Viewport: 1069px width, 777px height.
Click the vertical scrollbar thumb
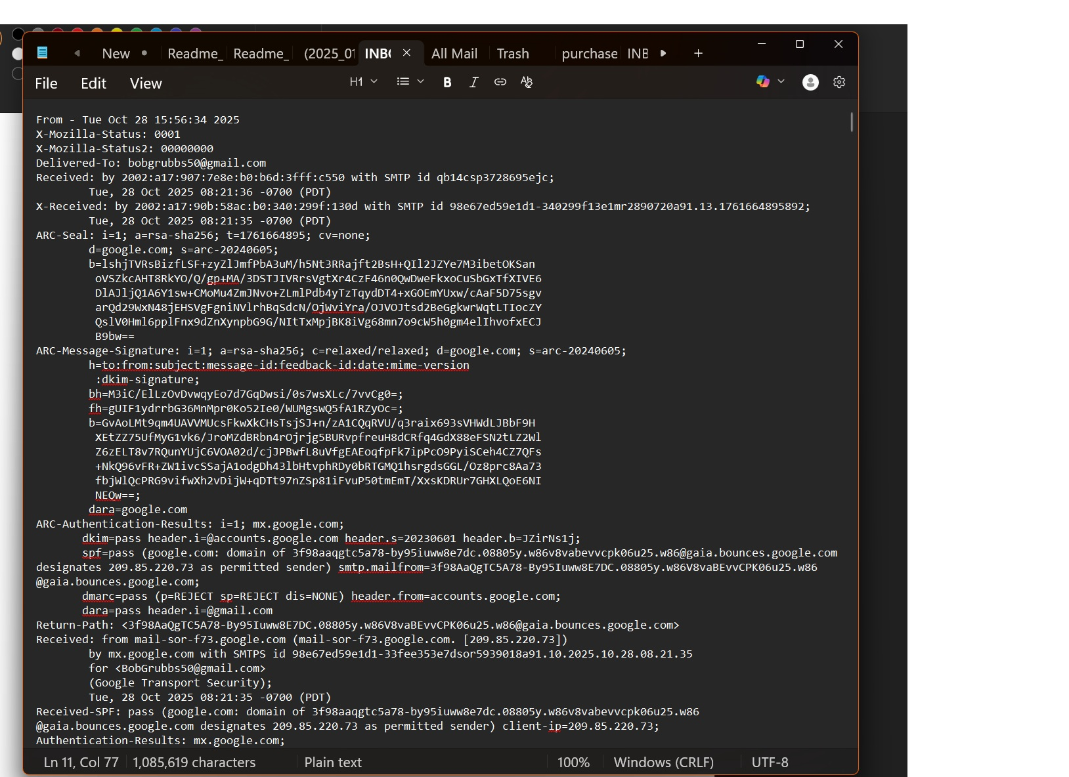pyautogui.click(x=852, y=122)
